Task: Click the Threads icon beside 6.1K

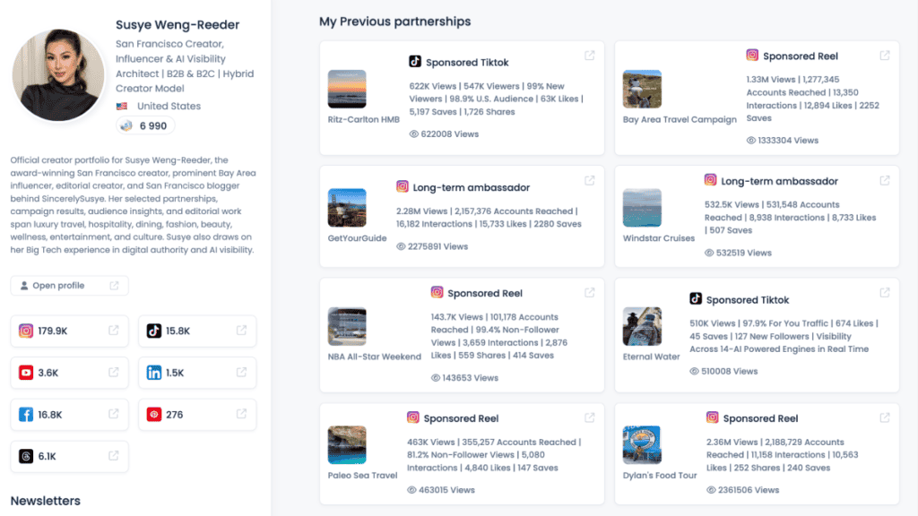Action: [26, 456]
